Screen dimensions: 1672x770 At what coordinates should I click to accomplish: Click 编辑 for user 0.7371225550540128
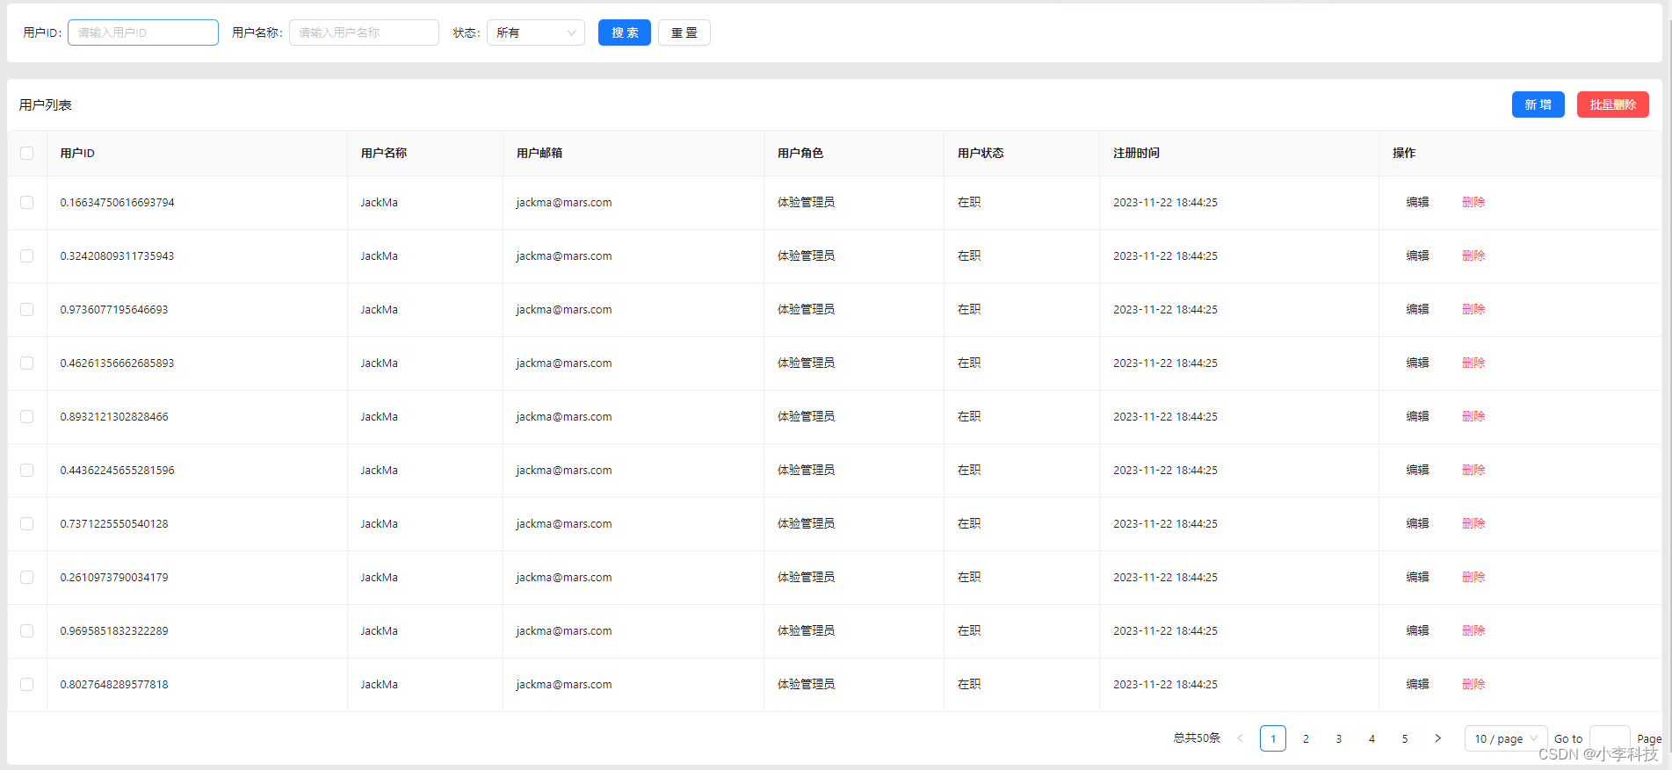pyautogui.click(x=1417, y=524)
